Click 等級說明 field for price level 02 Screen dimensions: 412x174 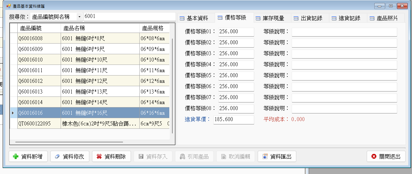pos(344,43)
